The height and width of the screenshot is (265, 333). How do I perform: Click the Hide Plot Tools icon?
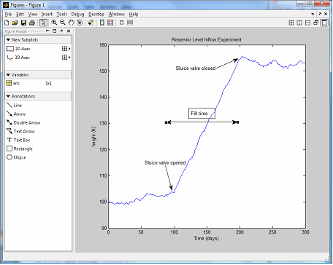(x=121, y=23)
